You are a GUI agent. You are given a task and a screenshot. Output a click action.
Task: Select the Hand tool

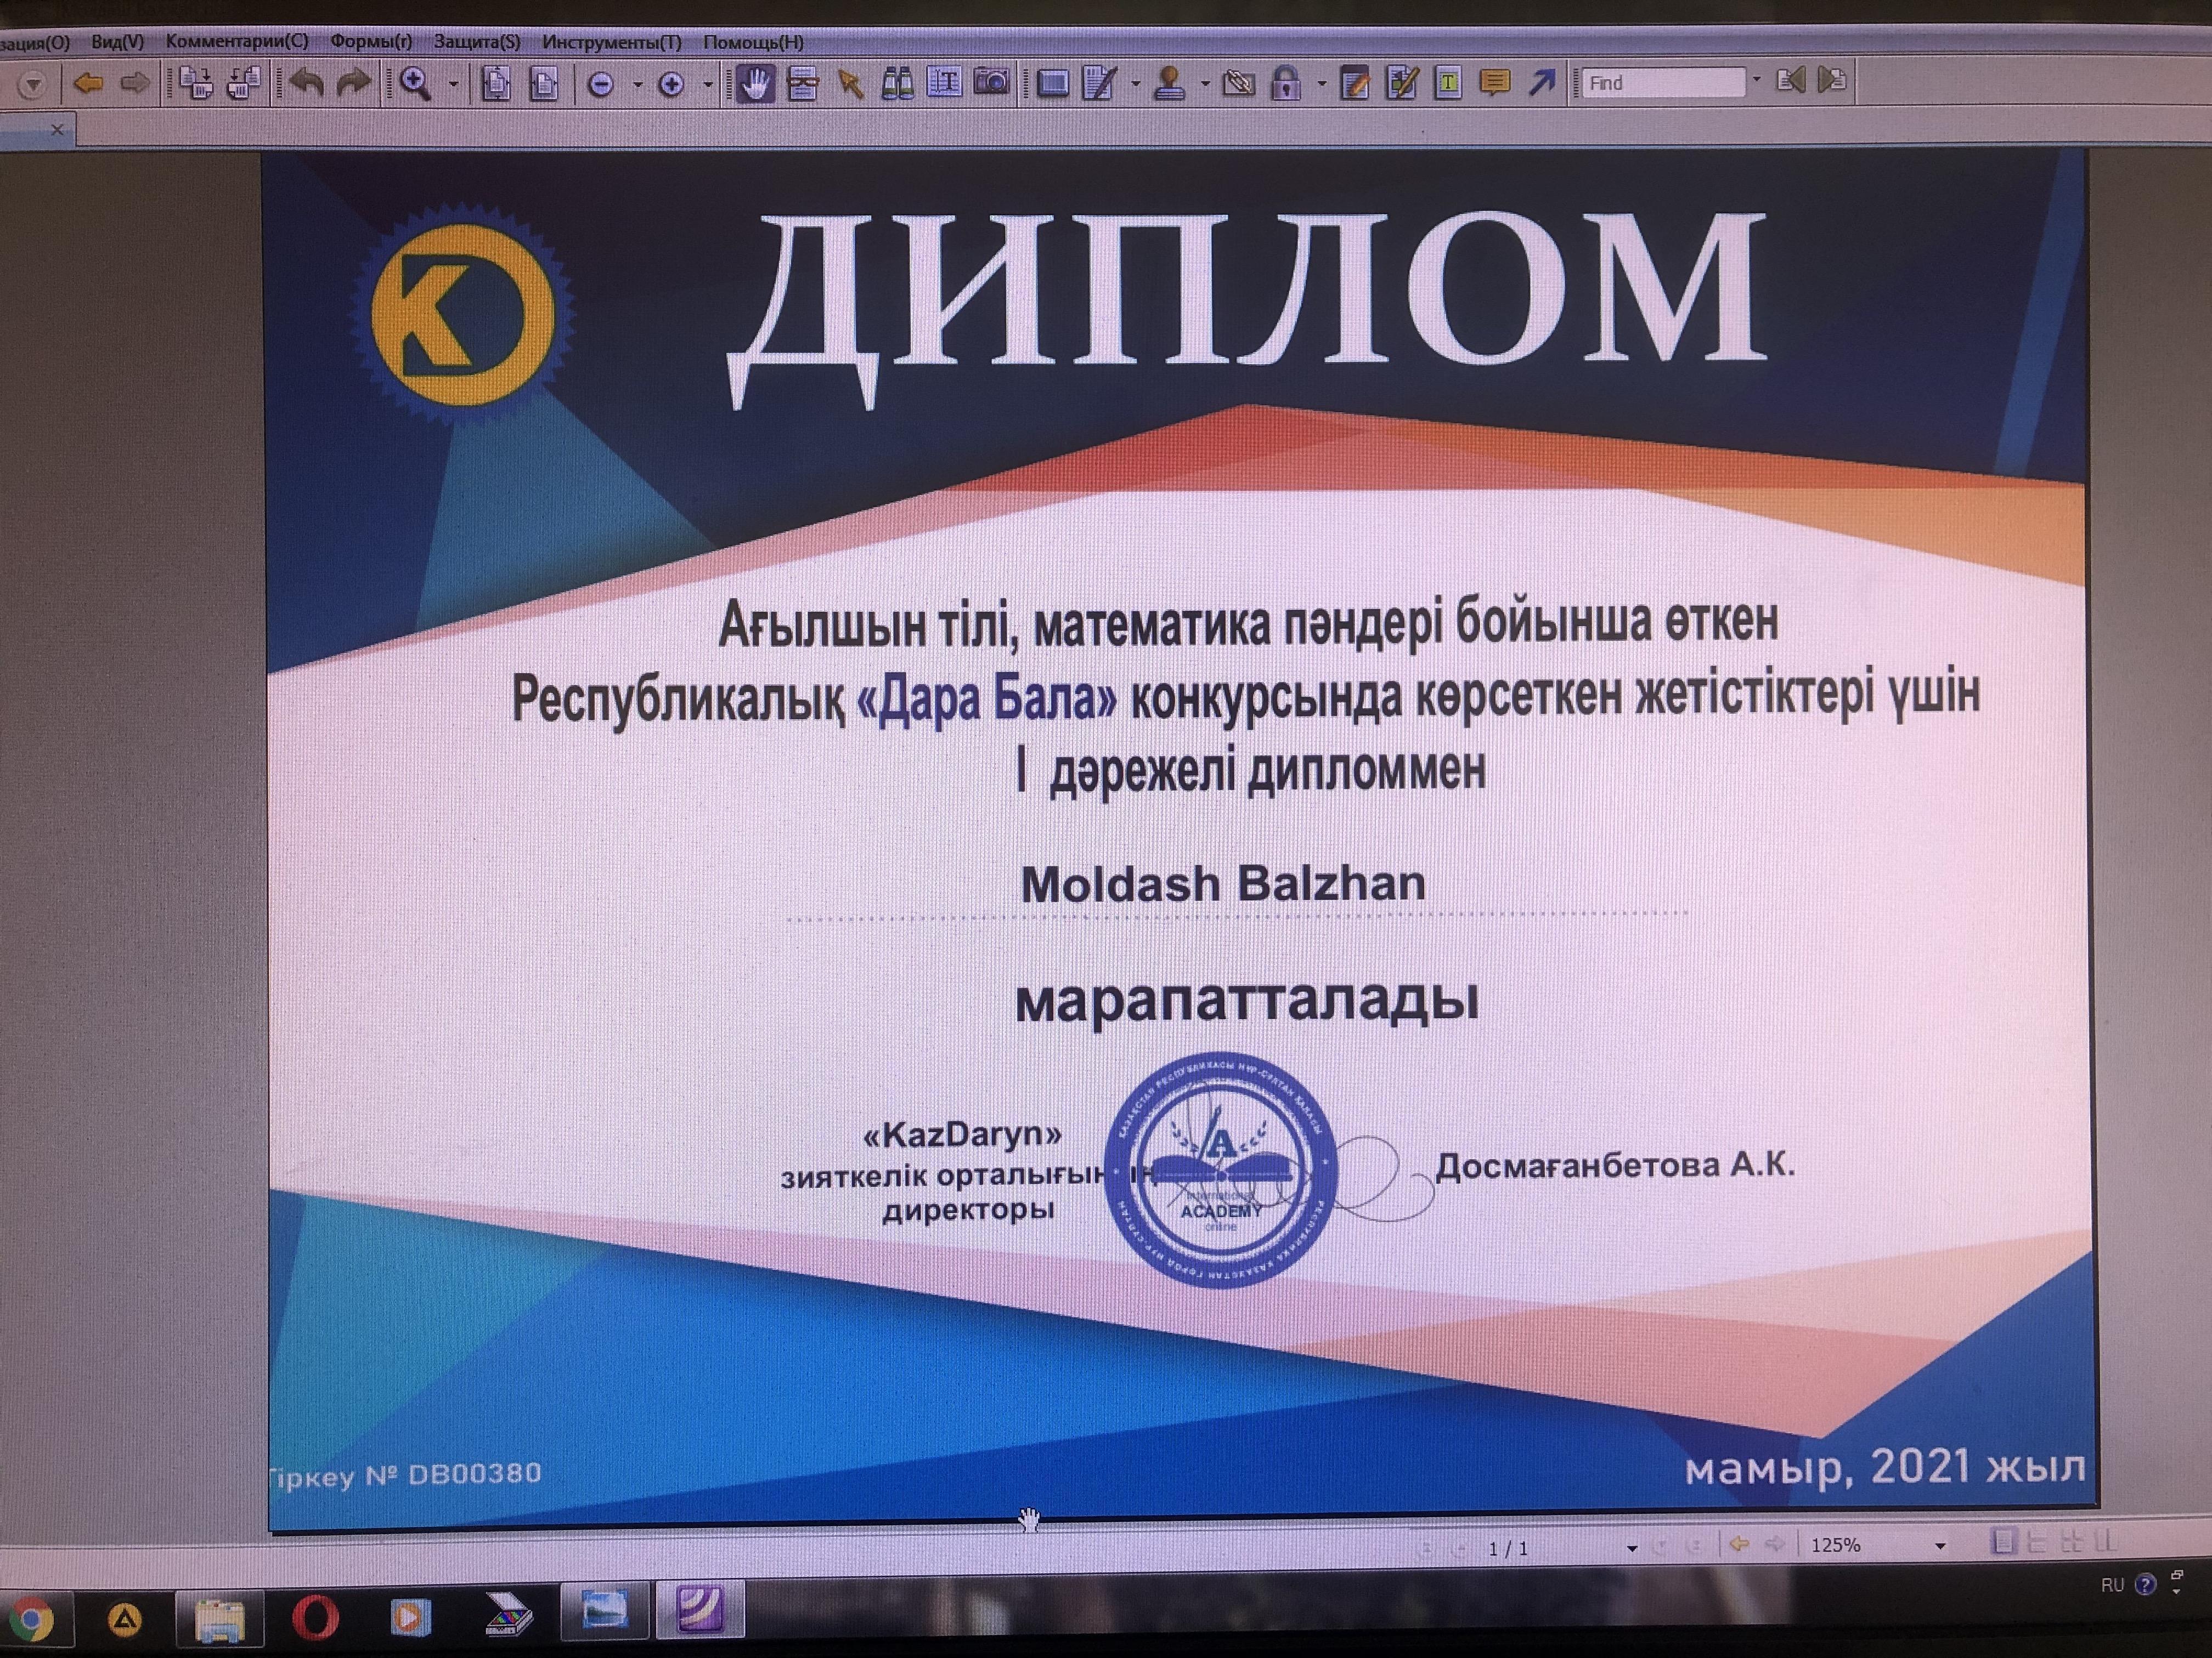point(756,83)
